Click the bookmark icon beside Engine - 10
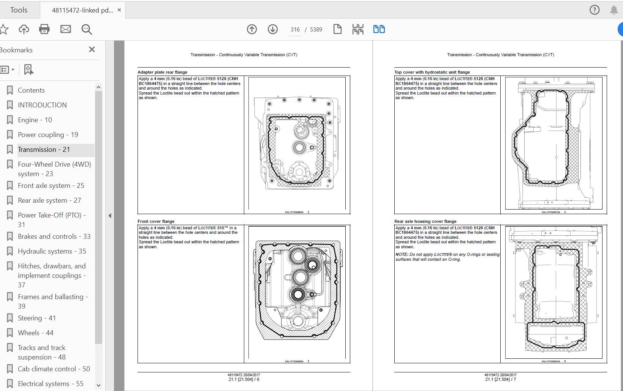This screenshot has height=391, width=623. [10, 120]
